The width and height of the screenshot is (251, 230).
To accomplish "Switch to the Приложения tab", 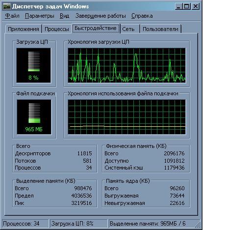I will (24, 29).
